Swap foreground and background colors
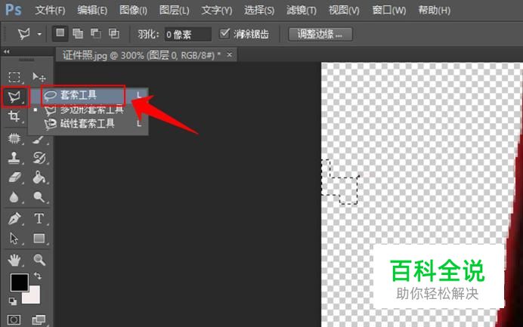Screen dimensions: 523x327 pos(38,276)
